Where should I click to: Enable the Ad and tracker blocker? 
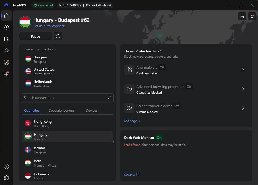coord(176,106)
